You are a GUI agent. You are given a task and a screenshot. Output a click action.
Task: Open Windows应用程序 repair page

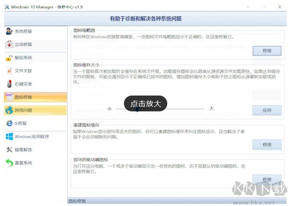tap(35, 137)
